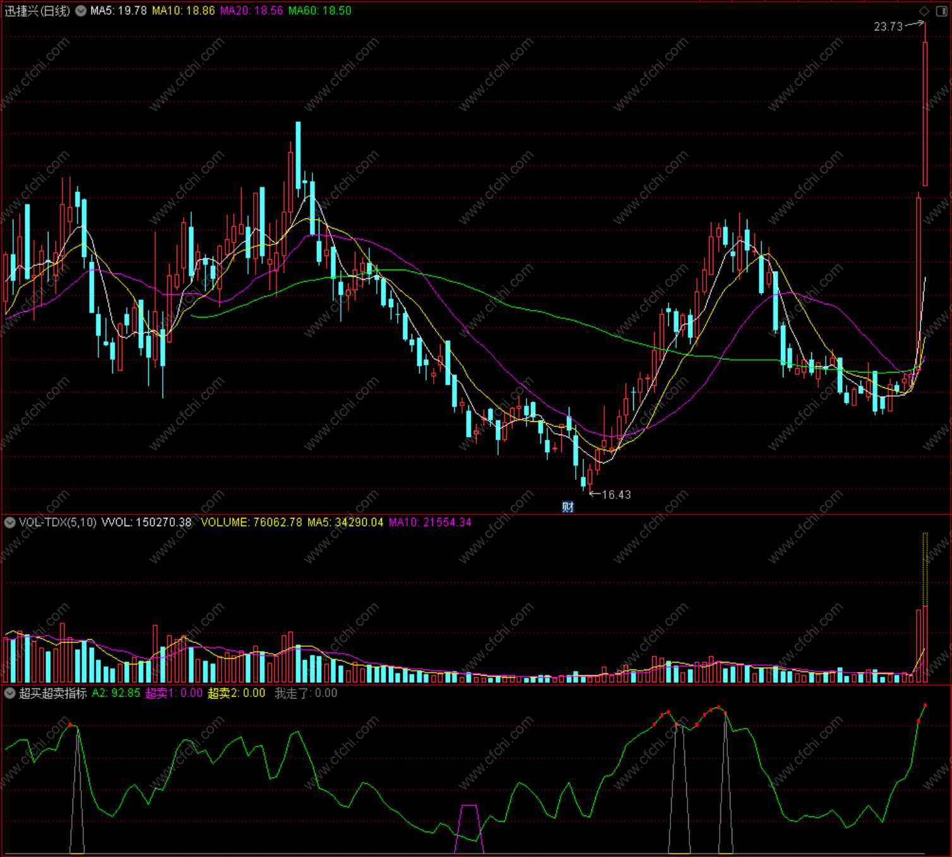Open the dropdown beside 迅捷兴(日线) title

pos(81,11)
